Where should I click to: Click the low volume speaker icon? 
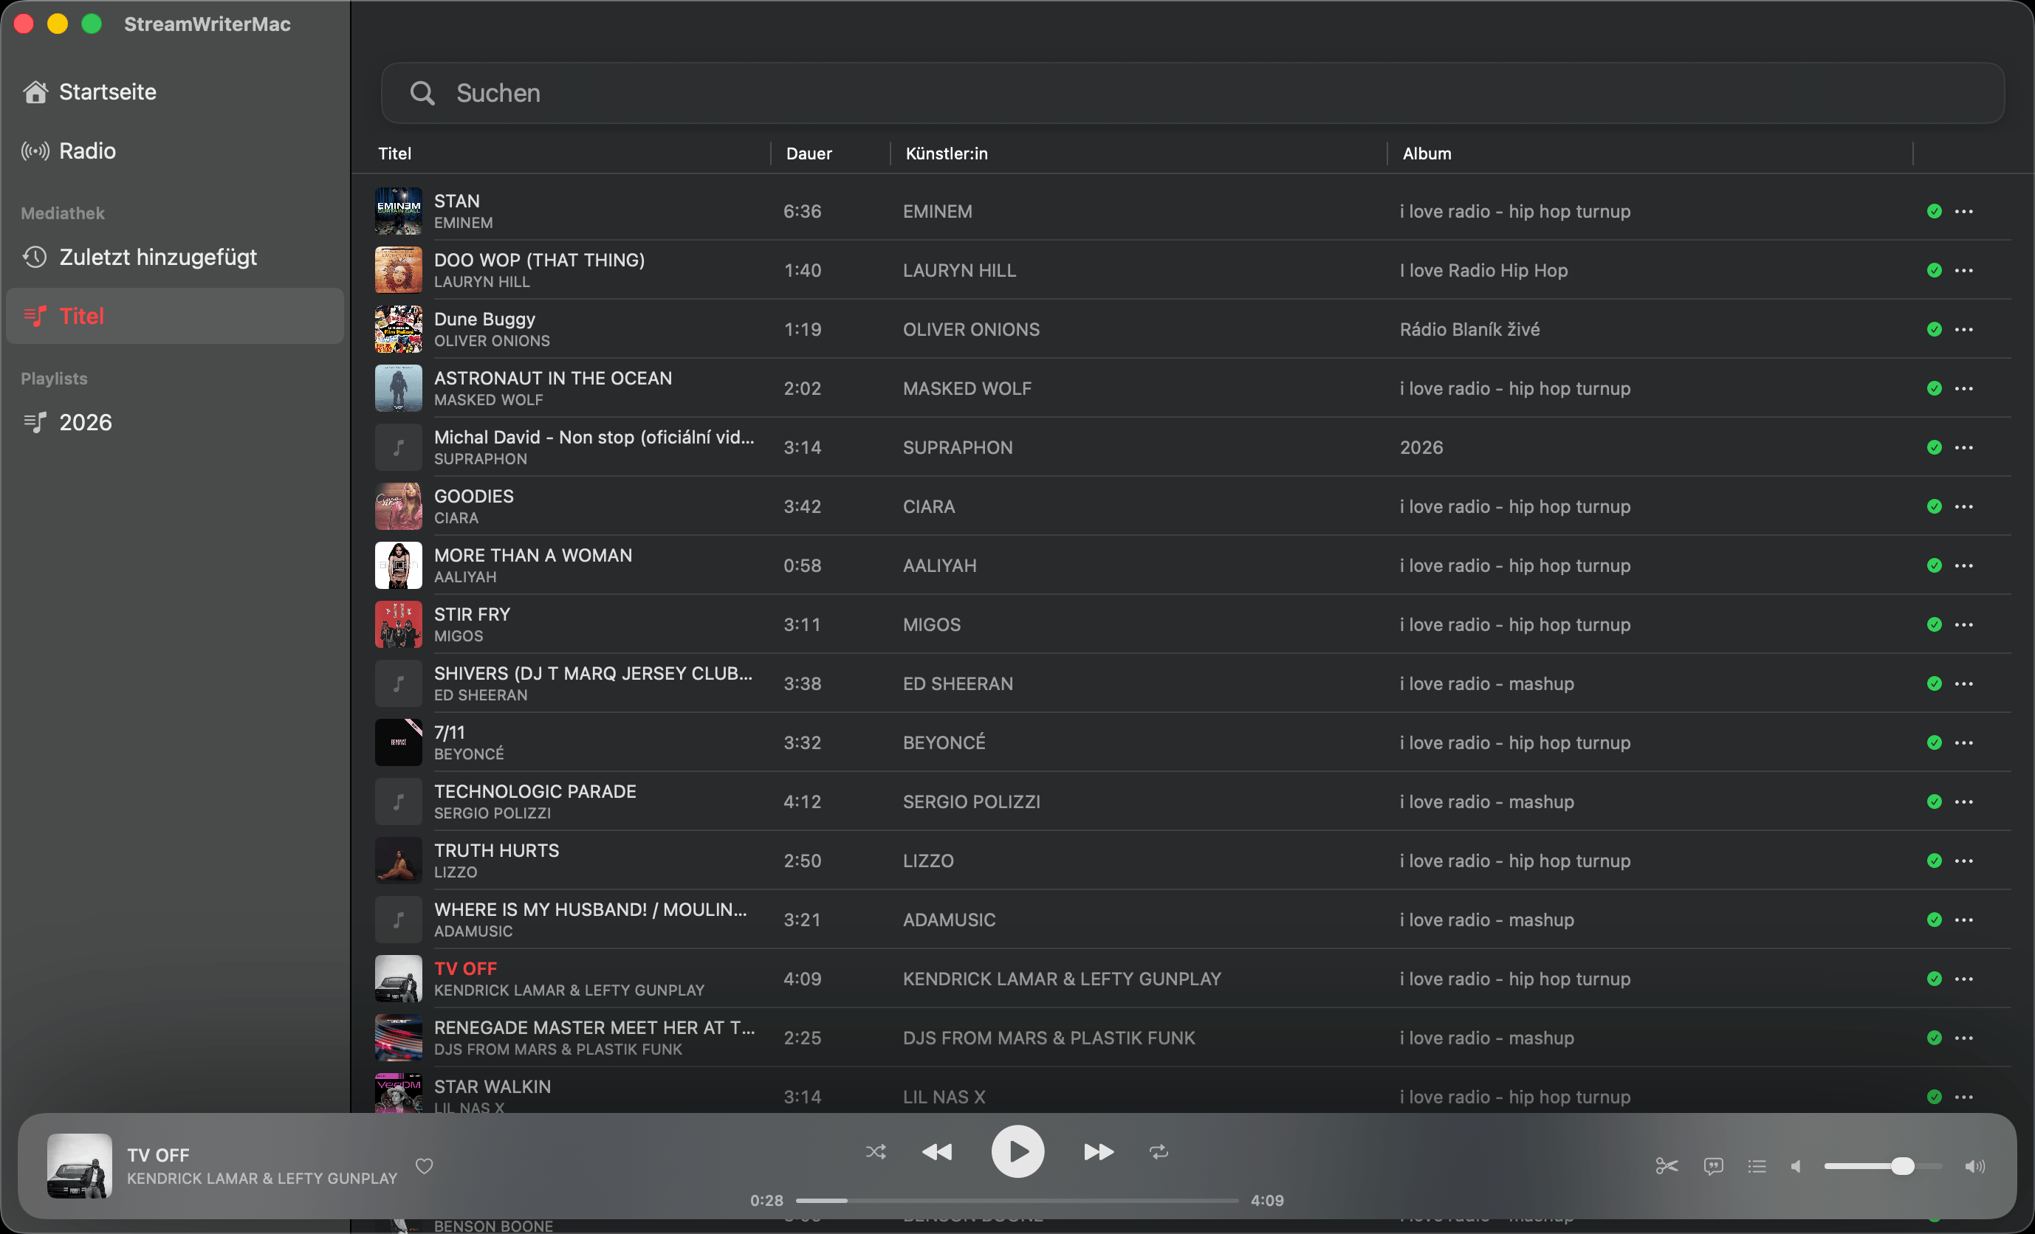point(1796,1165)
